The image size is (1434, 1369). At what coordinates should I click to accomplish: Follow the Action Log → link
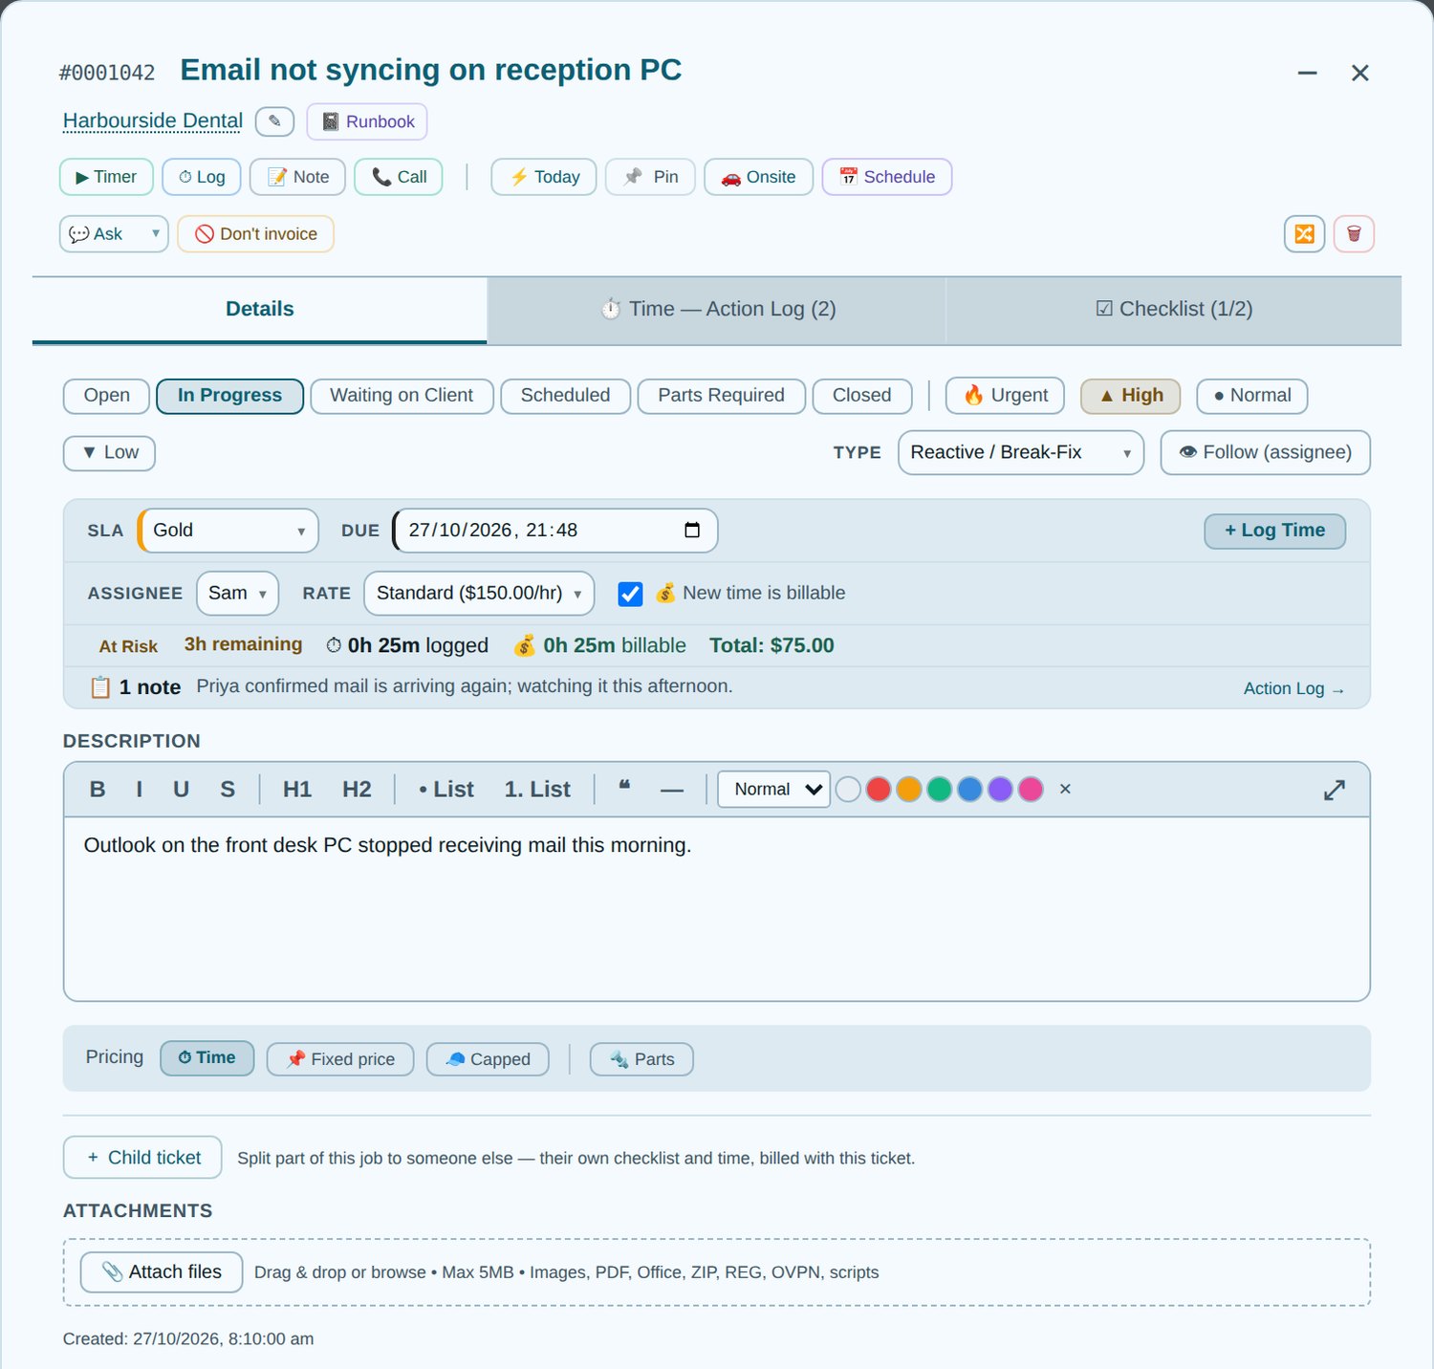tap(1293, 689)
